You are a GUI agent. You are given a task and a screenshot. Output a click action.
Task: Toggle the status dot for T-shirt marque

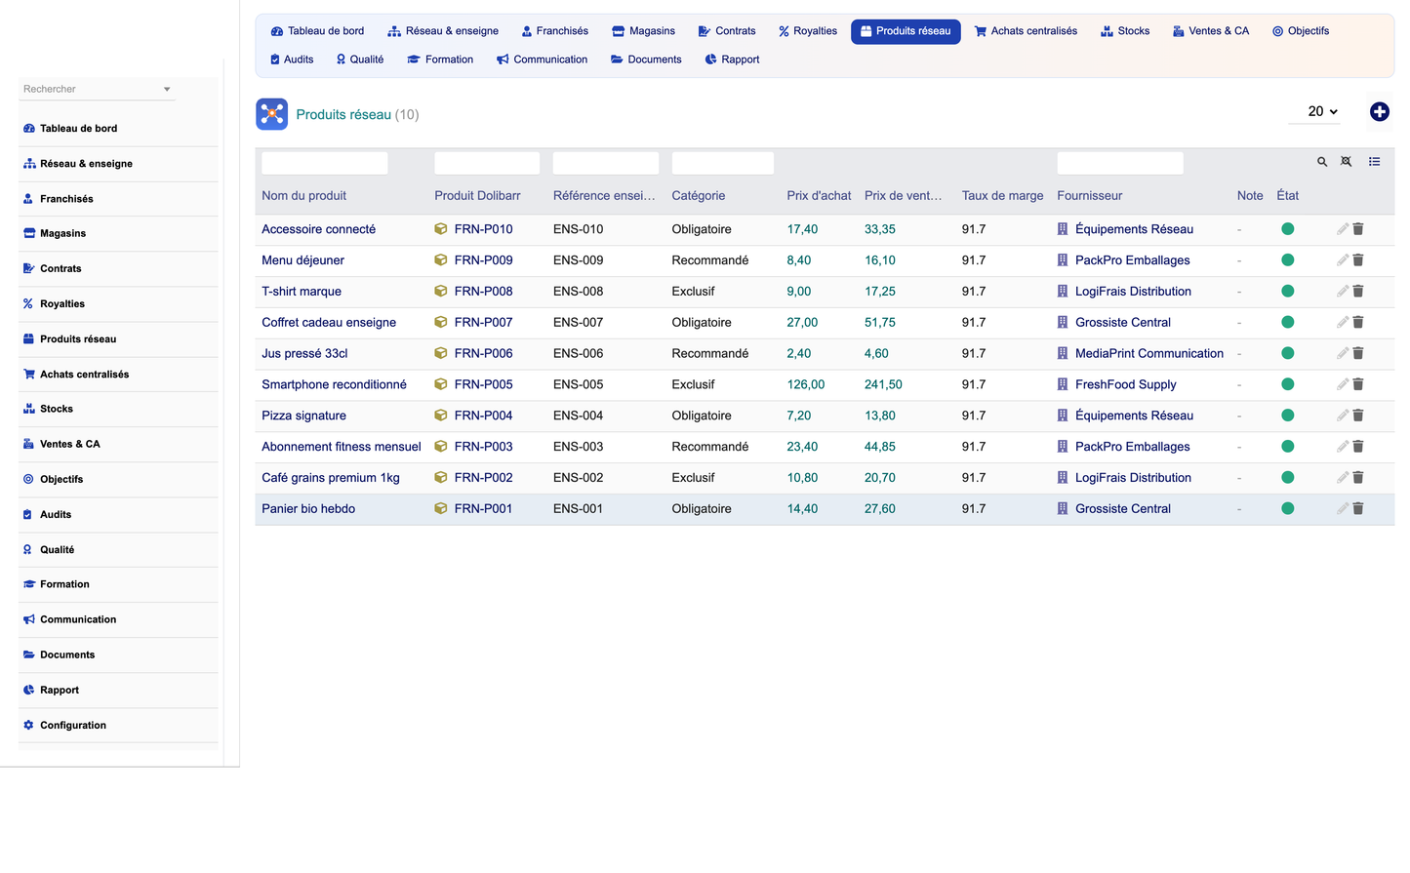[1288, 292]
